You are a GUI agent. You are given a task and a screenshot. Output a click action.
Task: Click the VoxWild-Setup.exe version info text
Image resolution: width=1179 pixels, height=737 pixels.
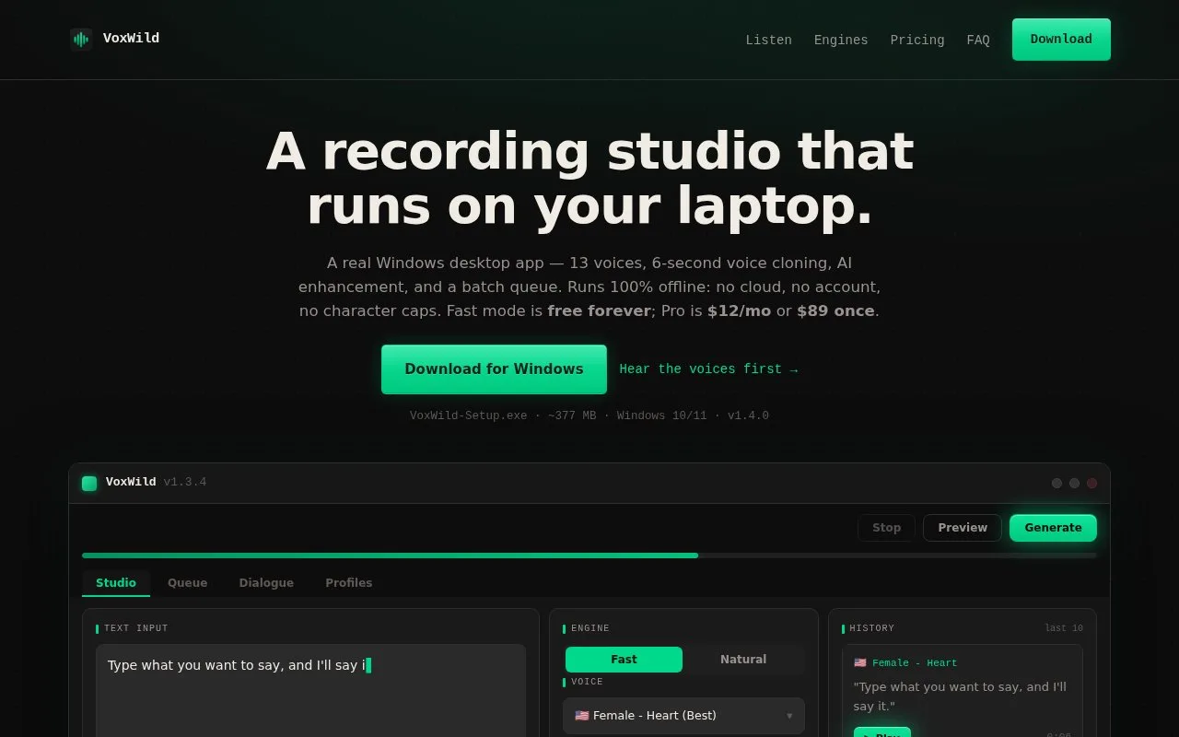tap(589, 416)
